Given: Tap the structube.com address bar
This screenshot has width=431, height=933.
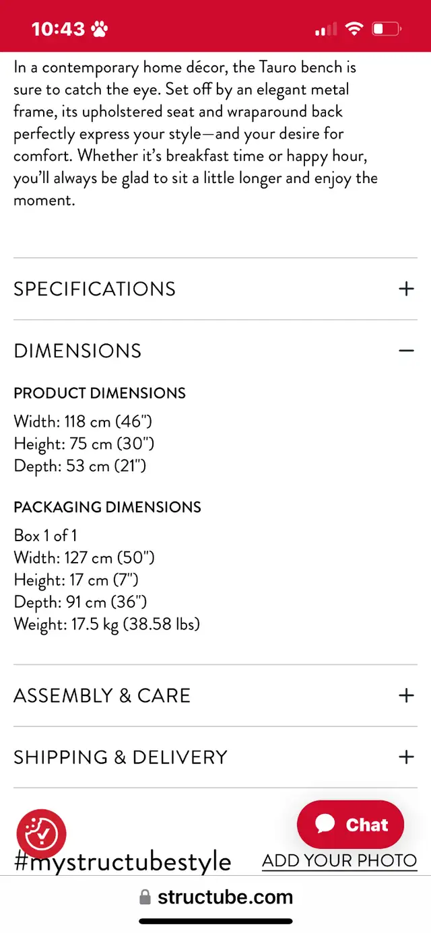Looking at the screenshot, I should point(215,897).
